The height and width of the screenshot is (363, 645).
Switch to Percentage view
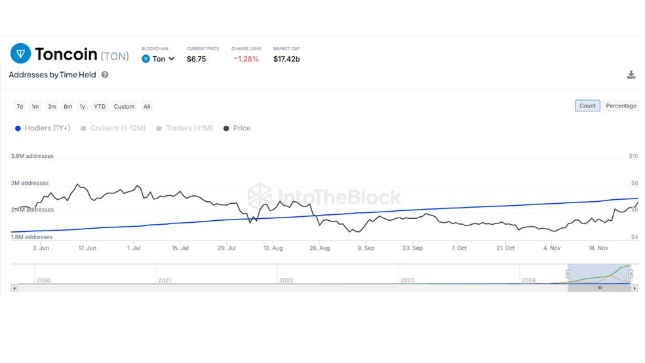[621, 105]
